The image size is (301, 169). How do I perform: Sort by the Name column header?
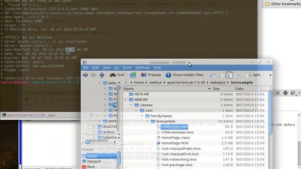[x=167, y=89]
